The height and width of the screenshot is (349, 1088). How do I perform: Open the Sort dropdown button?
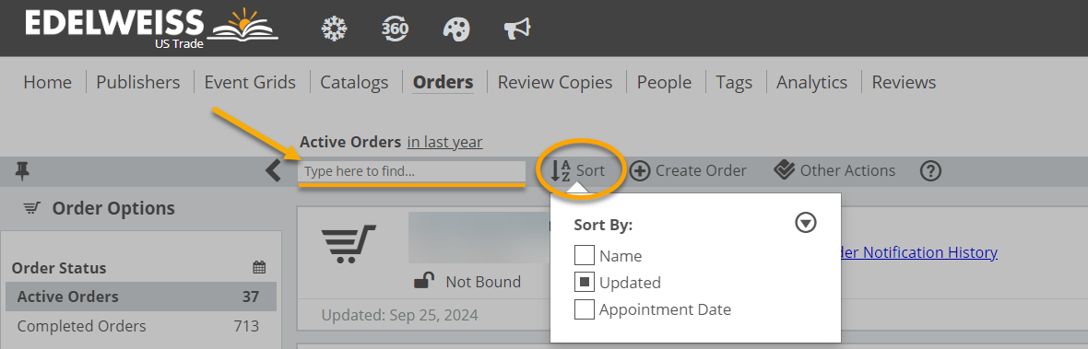coord(578,170)
